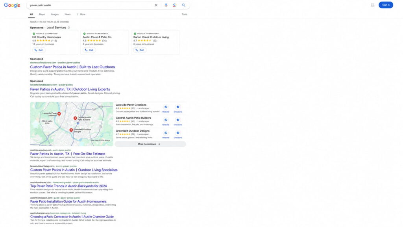Expand the More search options menu

[x=81, y=15]
